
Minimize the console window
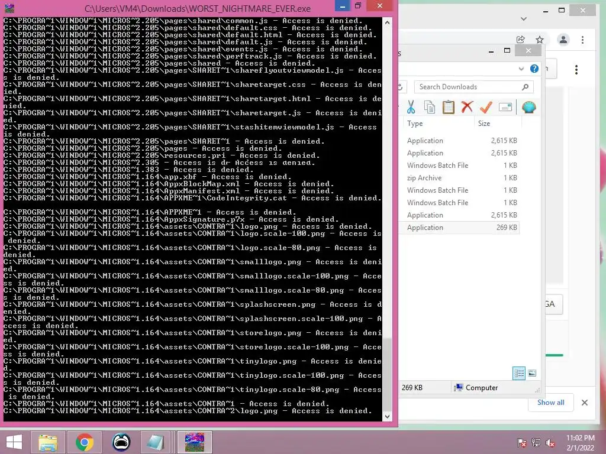pyautogui.click(x=342, y=6)
